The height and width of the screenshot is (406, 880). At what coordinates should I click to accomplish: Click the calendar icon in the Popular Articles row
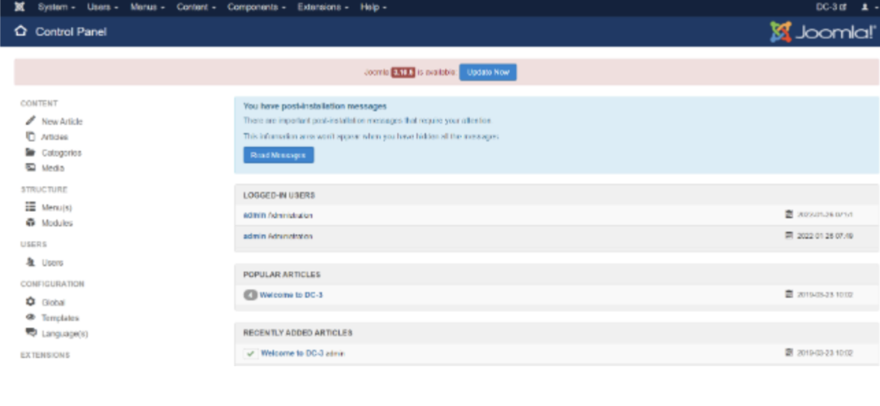point(789,293)
